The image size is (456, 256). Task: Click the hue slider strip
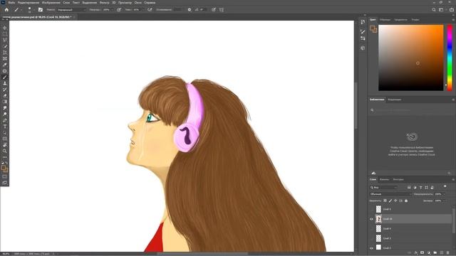point(450,58)
